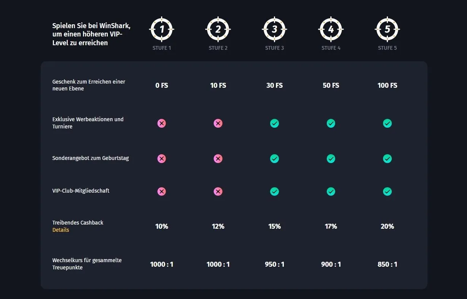
Task: Click the pink X for STUFE 2 birthday offer
Action: tap(218, 158)
